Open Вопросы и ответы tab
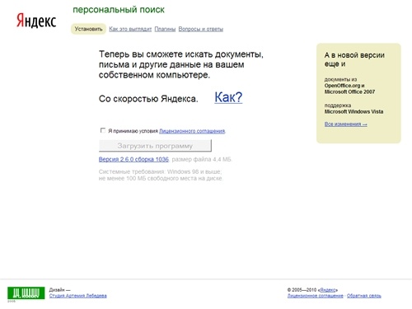Screen dimensions: 412x309 click(201, 29)
